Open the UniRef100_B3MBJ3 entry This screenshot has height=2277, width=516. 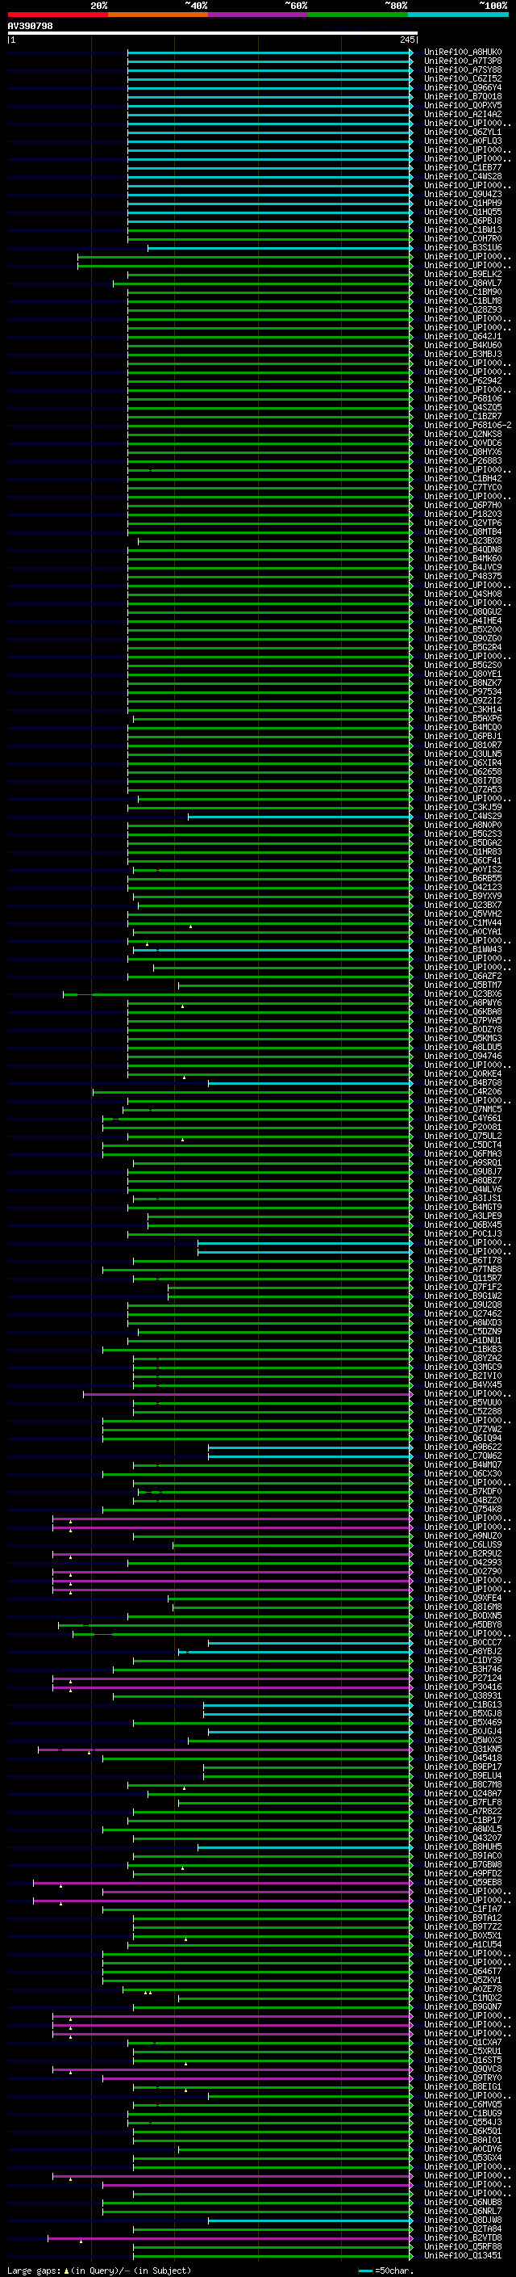[x=463, y=355]
